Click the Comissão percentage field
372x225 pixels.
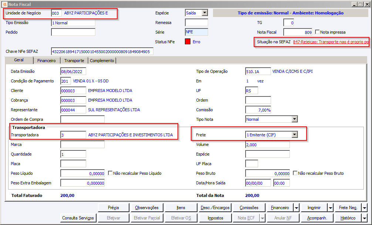[x=258, y=110]
